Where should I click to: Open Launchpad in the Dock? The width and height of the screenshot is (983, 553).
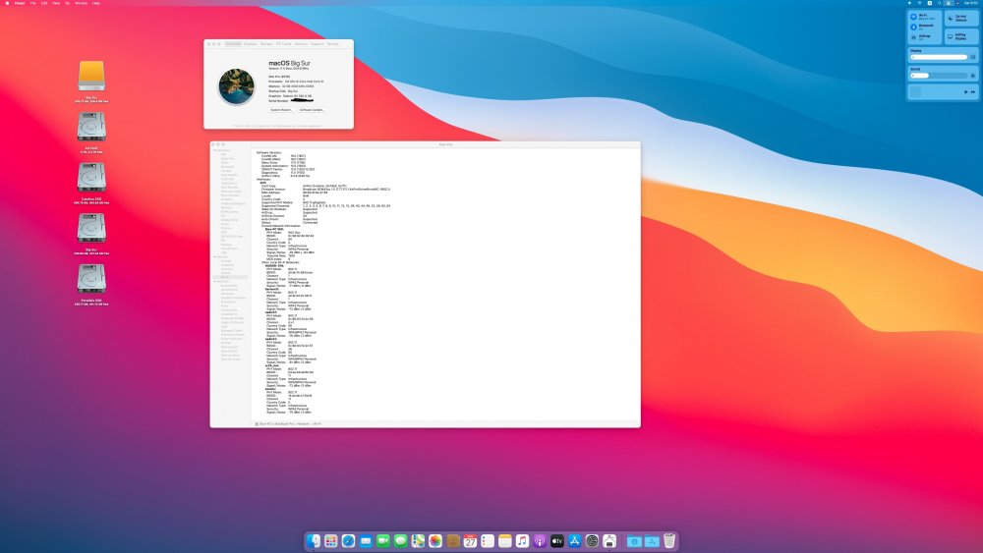click(x=331, y=540)
